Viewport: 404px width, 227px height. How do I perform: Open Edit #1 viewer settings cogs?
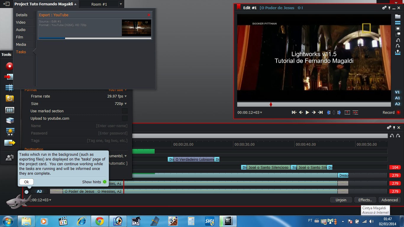pos(384,8)
